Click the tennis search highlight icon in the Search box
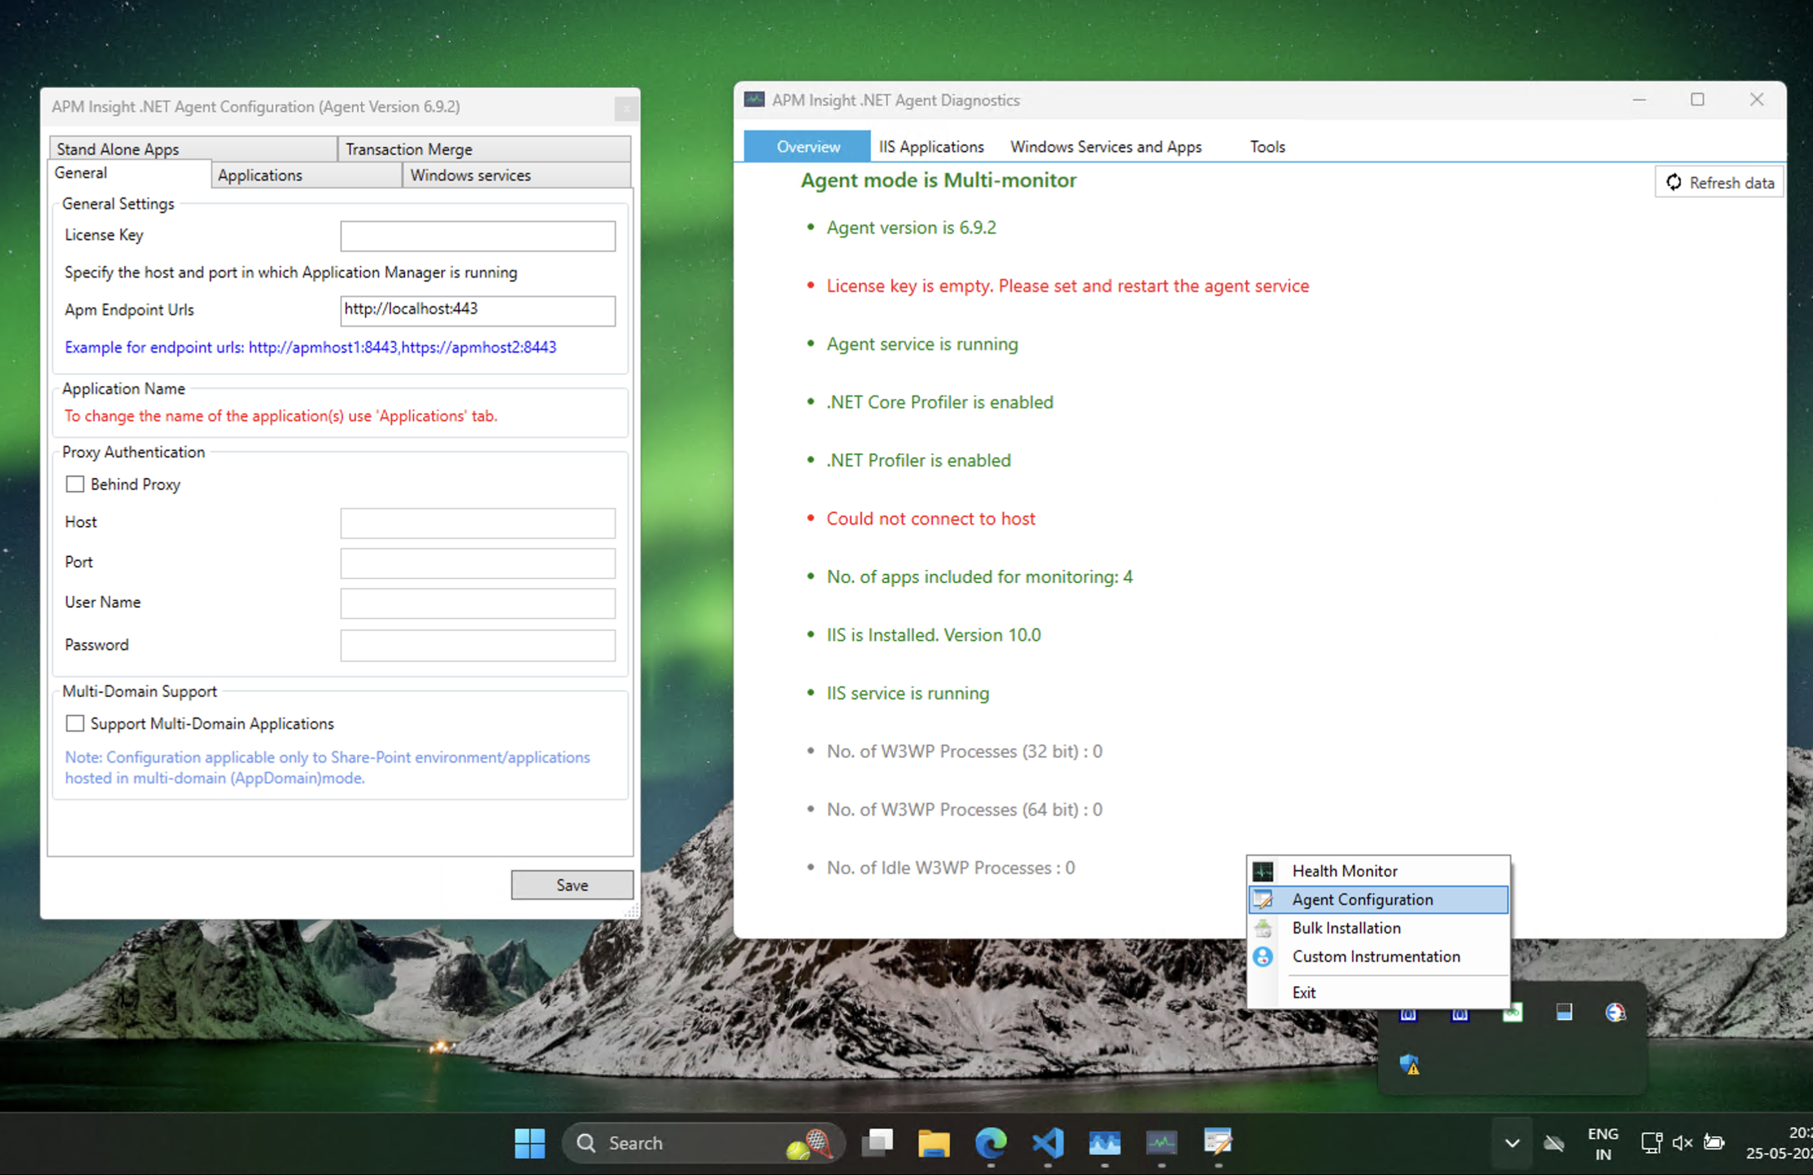 coord(810,1143)
